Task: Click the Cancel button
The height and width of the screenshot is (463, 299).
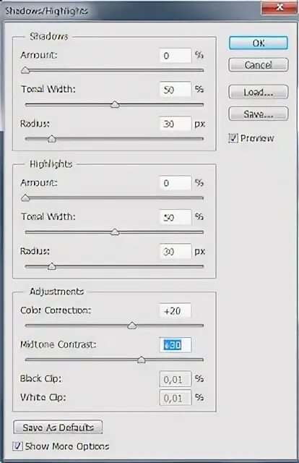Action: coord(259,64)
